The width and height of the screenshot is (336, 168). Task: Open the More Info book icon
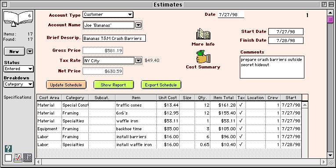click(203, 34)
